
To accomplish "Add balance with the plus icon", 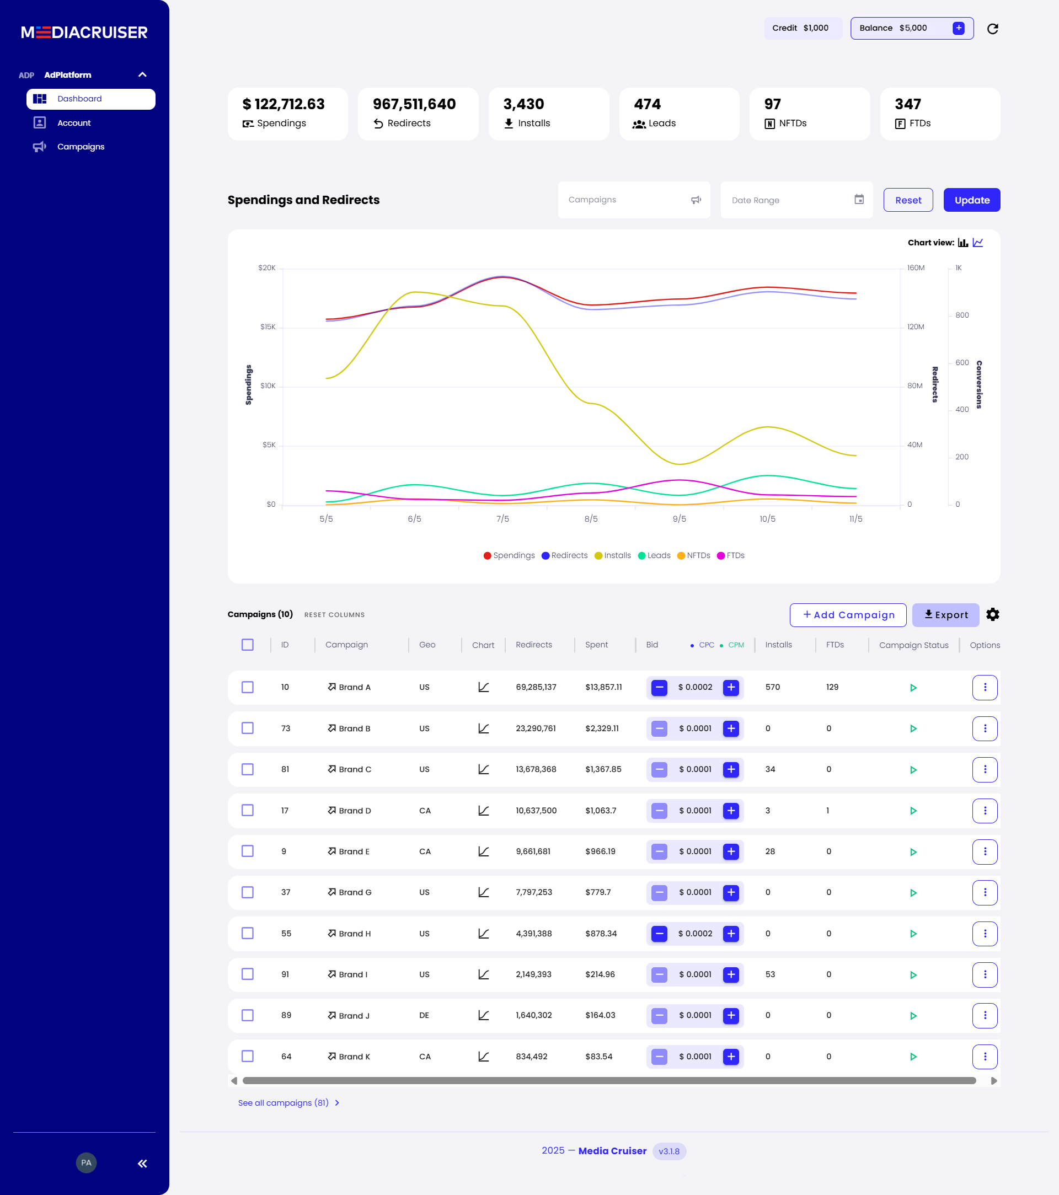I will pyautogui.click(x=959, y=28).
